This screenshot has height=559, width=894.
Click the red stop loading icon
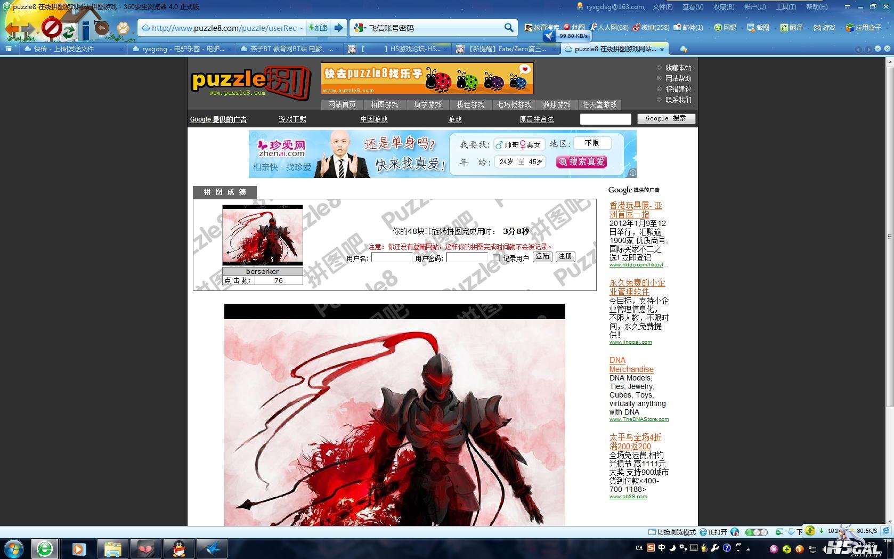tap(52, 28)
